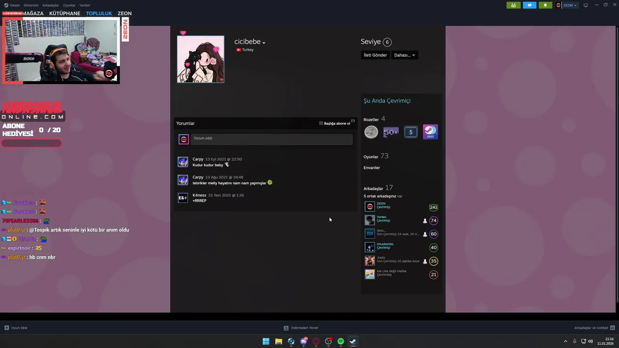
Task: Switch to the KÜTÜPHANE tab
Action: pos(65,14)
